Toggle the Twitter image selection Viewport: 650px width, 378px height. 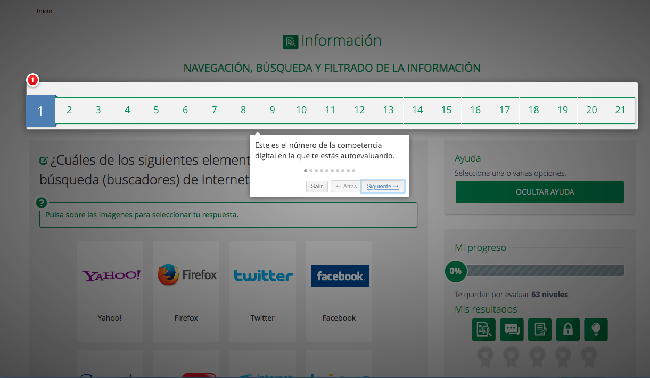click(x=262, y=275)
